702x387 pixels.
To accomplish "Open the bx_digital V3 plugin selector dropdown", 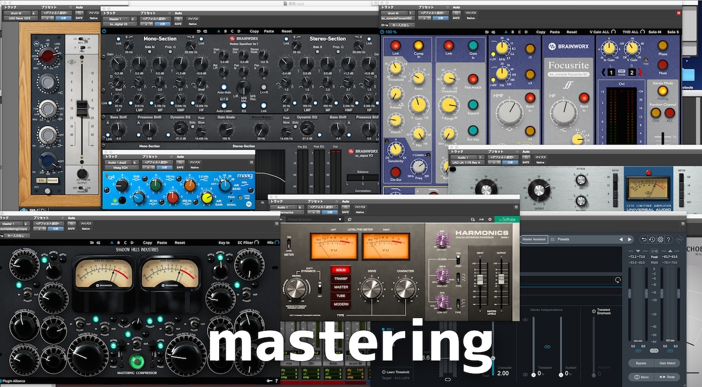I will click(120, 24).
